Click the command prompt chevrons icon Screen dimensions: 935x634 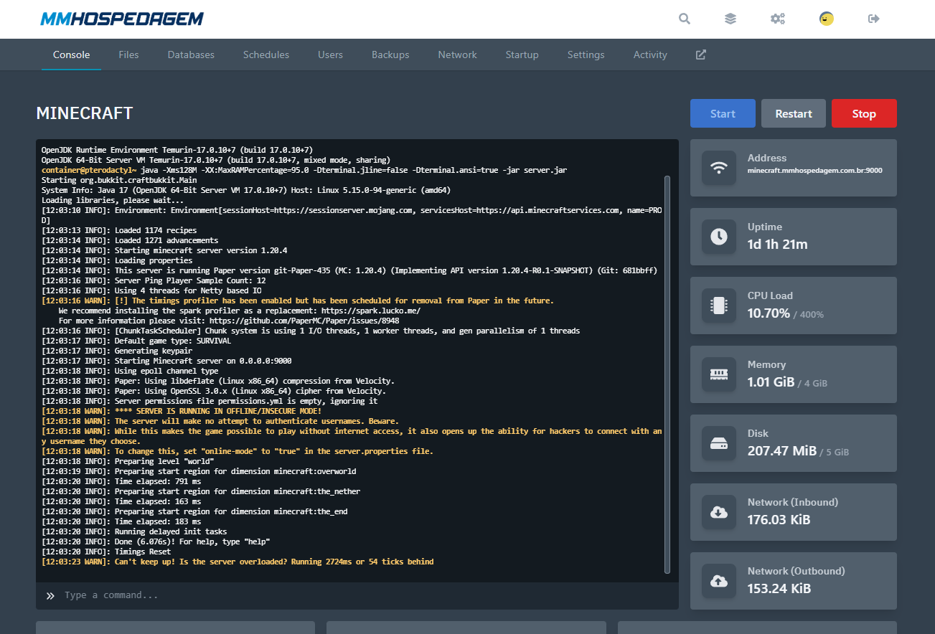click(50, 596)
